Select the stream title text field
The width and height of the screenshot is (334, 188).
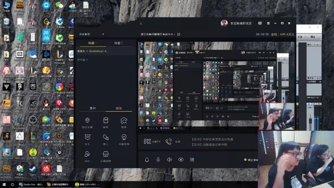coord(158,34)
